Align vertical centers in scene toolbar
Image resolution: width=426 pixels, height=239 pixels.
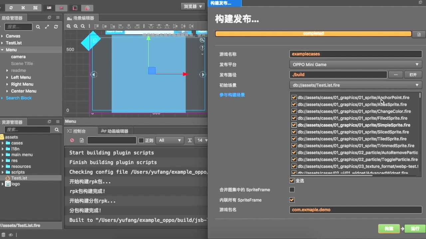[105, 26]
